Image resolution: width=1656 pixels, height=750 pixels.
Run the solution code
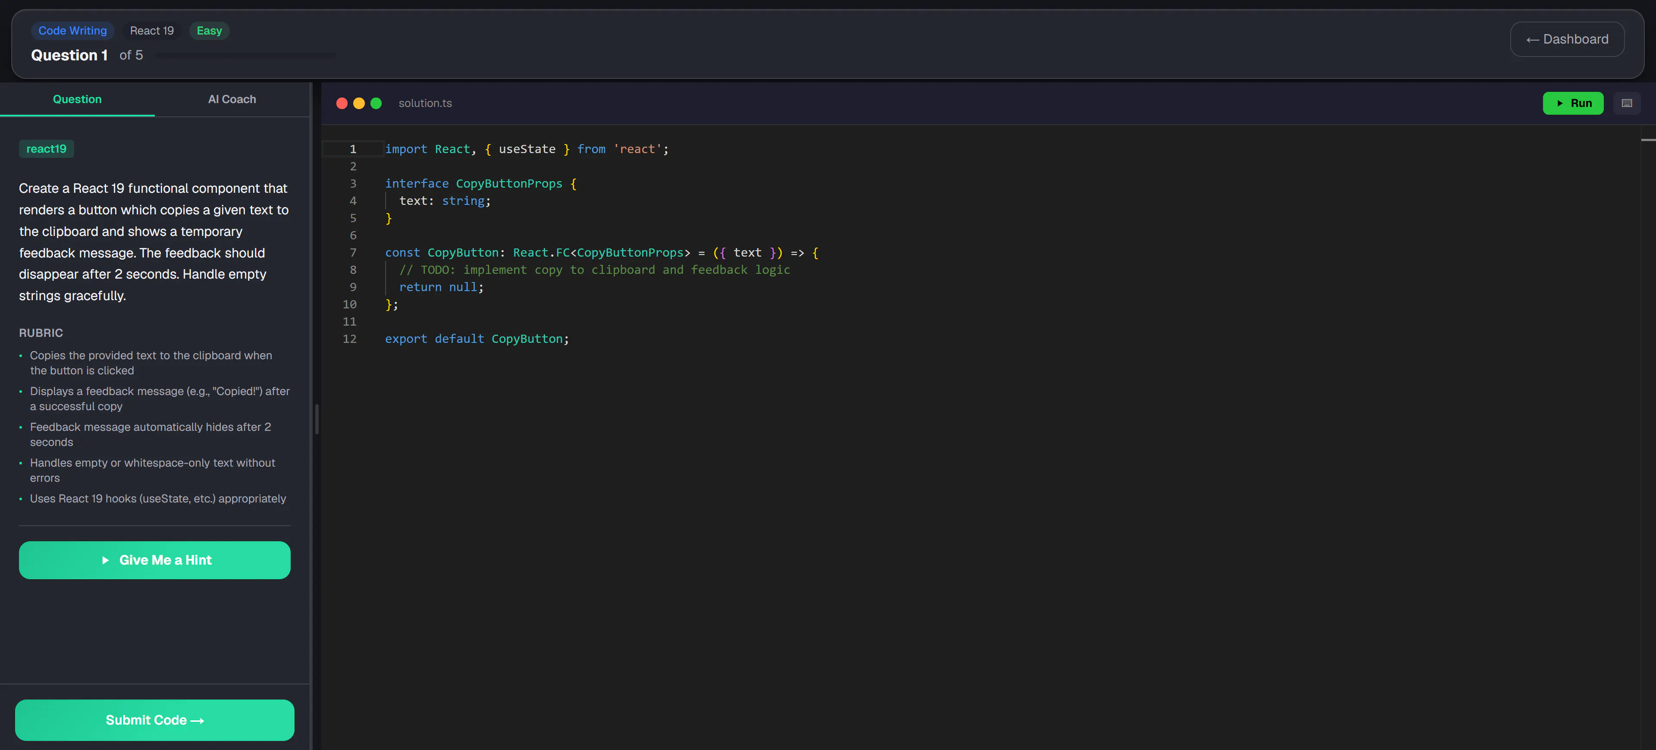click(1573, 103)
